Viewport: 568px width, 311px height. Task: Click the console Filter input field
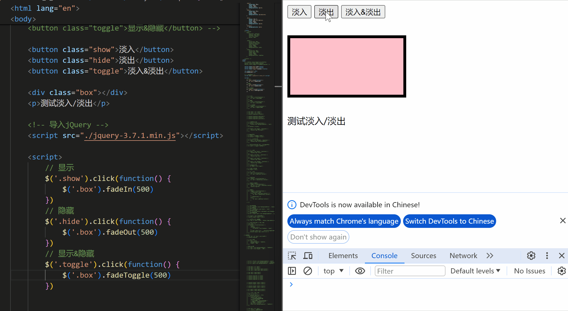coord(410,271)
